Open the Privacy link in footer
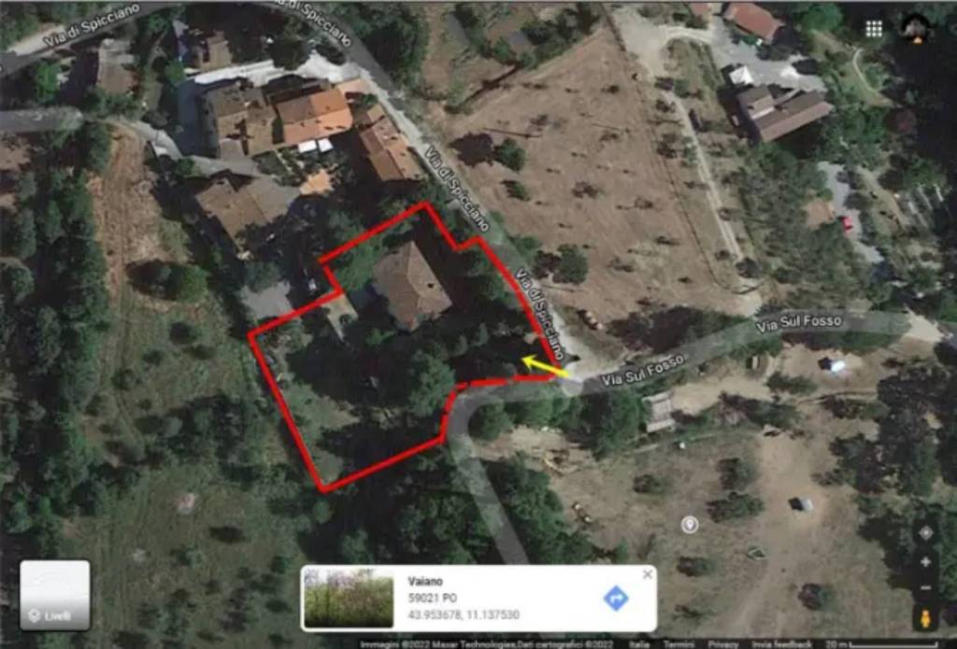957x649 pixels. pos(723,644)
